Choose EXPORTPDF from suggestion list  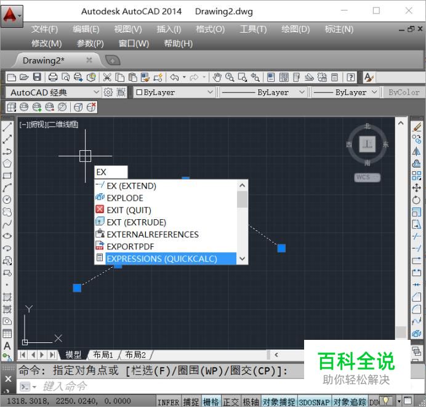tap(166, 247)
